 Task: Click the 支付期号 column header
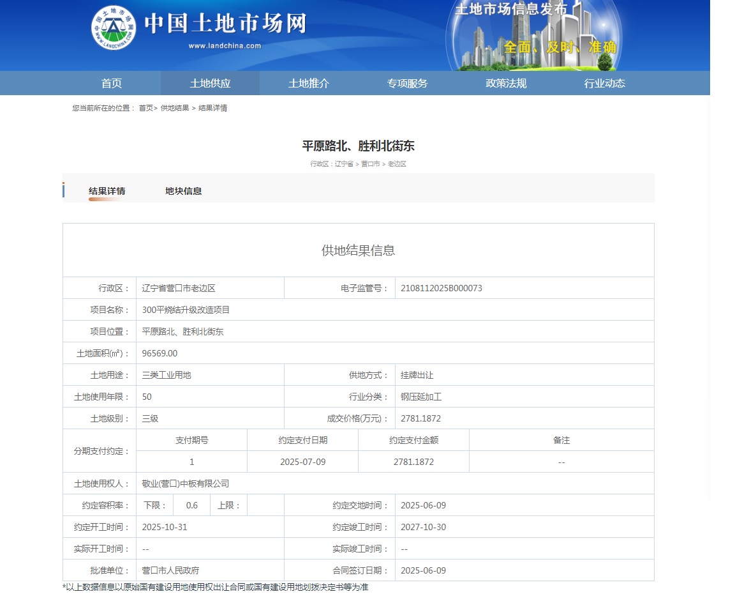(191, 440)
